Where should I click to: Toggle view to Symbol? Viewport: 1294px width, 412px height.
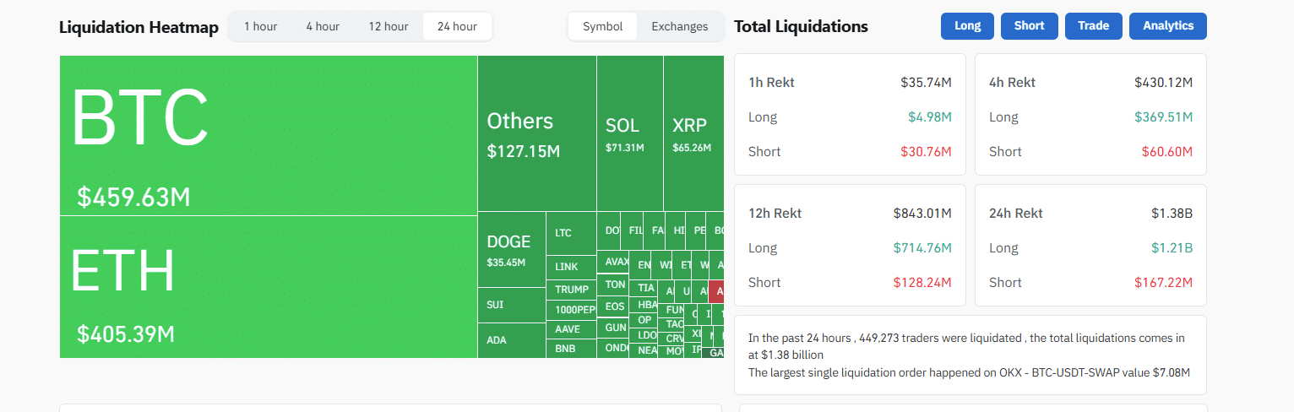point(603,26)
